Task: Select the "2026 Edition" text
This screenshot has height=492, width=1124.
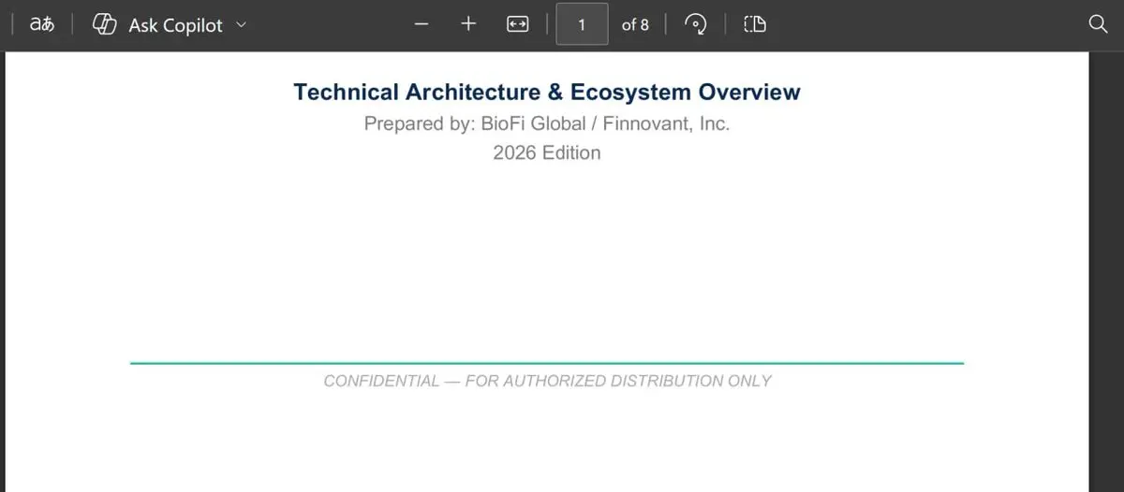Action: click(x=547, y=152)
